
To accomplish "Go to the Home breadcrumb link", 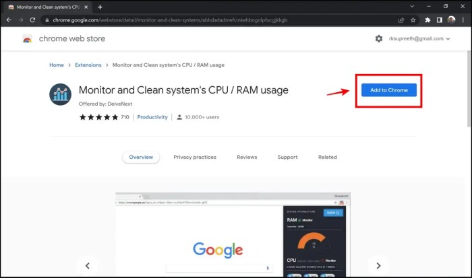I will click(x=57, y=65).
